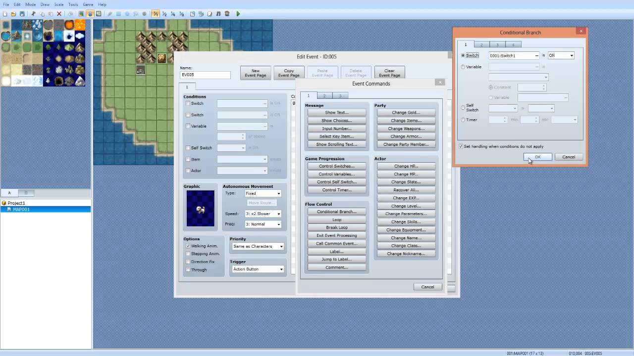Click the Delete red X icon
The image size is (634, 356).
point(59,14)
